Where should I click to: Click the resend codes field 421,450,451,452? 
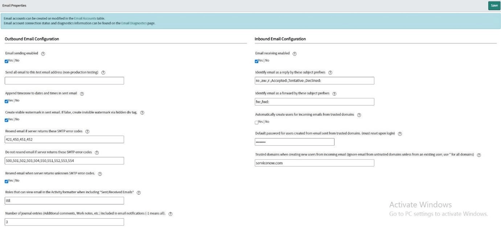(x=65, y=139)
